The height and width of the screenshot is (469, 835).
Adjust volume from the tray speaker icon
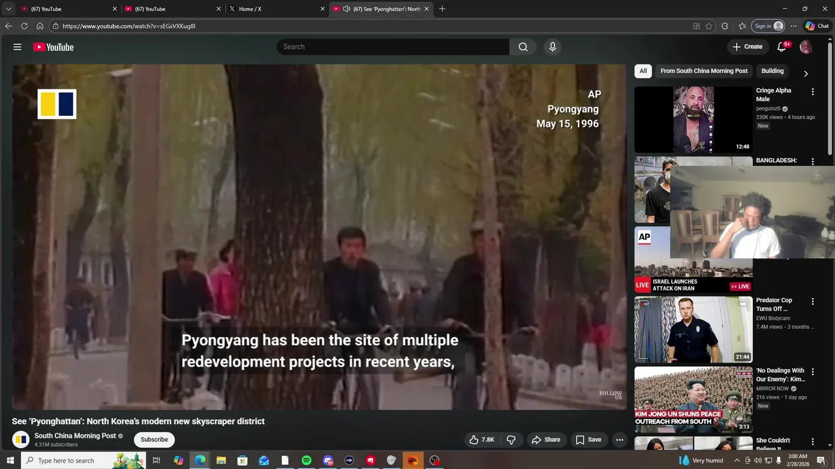pyautogui.click(x=759, y=461)
